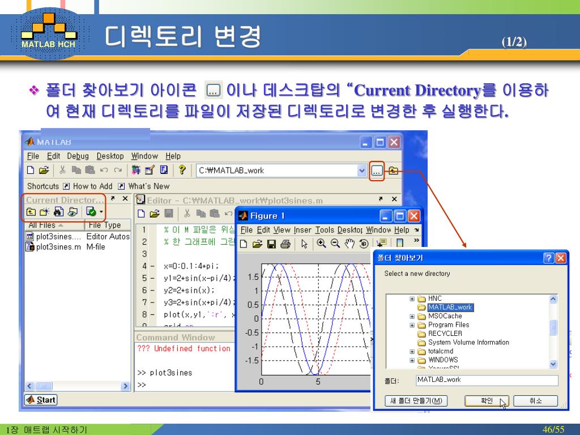Click 새 폴더 만들기(M) button
The height and width of the screenshot is (435, 580).
pos(416,400)
